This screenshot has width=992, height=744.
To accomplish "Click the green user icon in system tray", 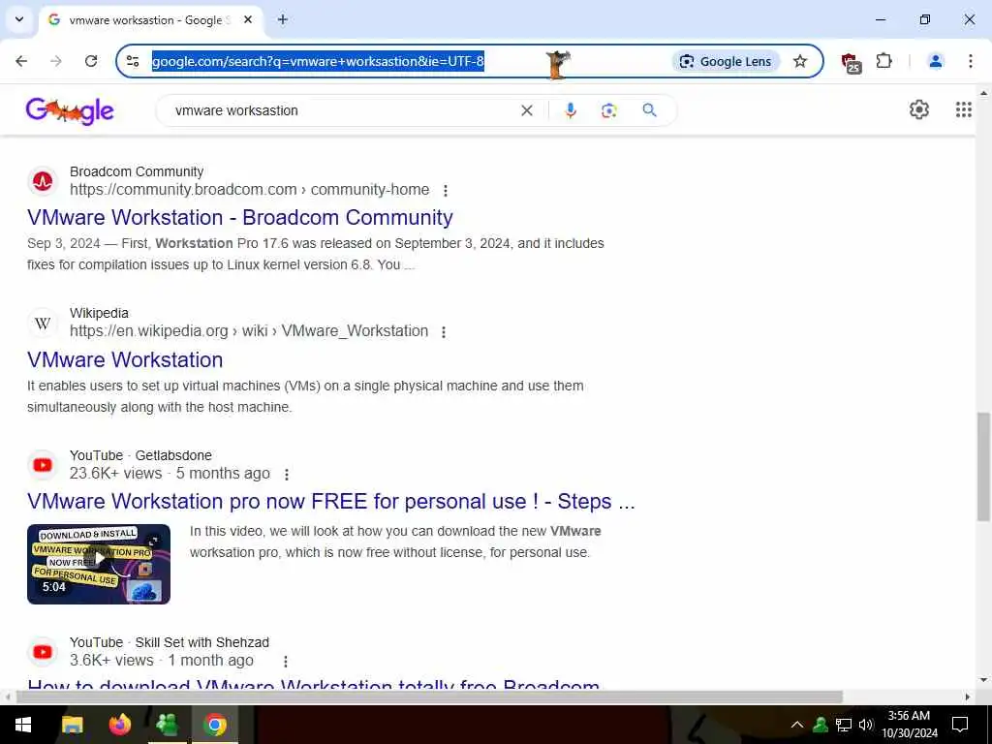I will click(821, 725).
